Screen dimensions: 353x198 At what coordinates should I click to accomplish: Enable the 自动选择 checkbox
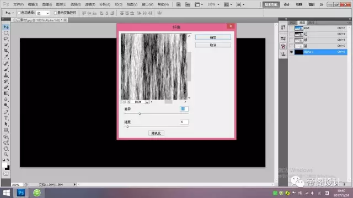coord(19,13)
